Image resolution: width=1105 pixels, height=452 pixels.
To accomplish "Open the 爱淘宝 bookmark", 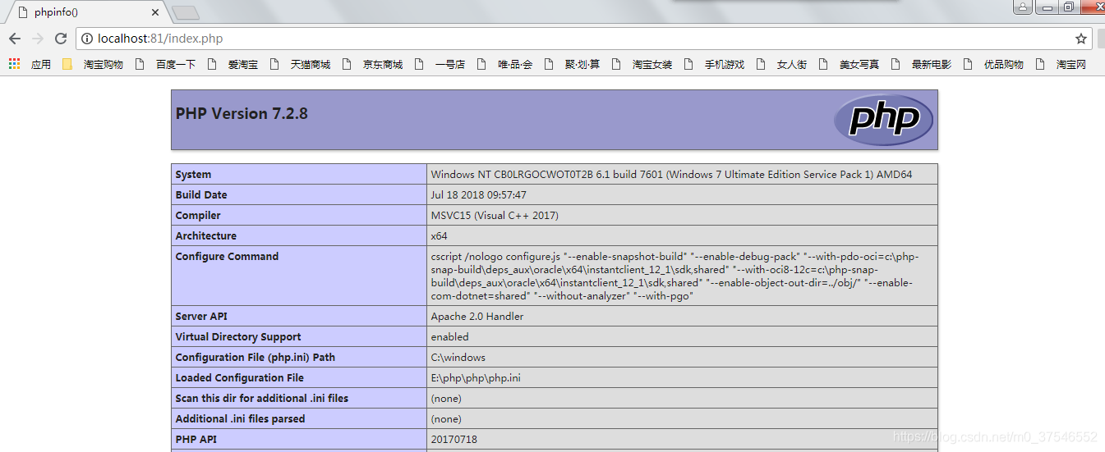I will pyautogui.click(x=233, y=64).
